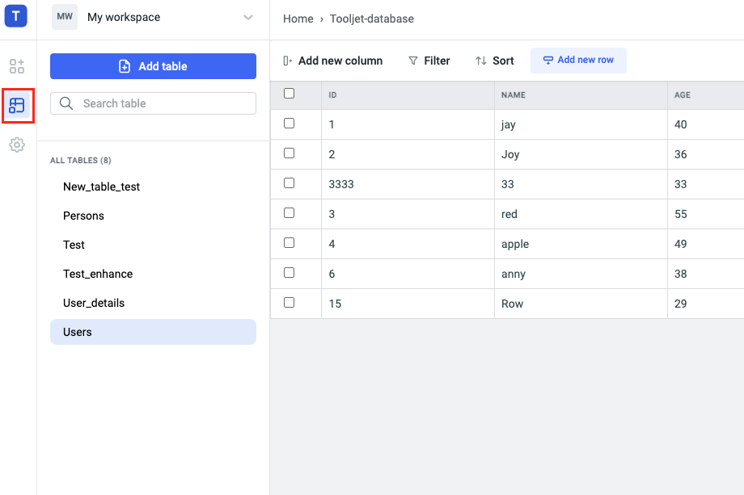Click the Add table button
This screenshot has height=495, width=744.
point(153,66)
